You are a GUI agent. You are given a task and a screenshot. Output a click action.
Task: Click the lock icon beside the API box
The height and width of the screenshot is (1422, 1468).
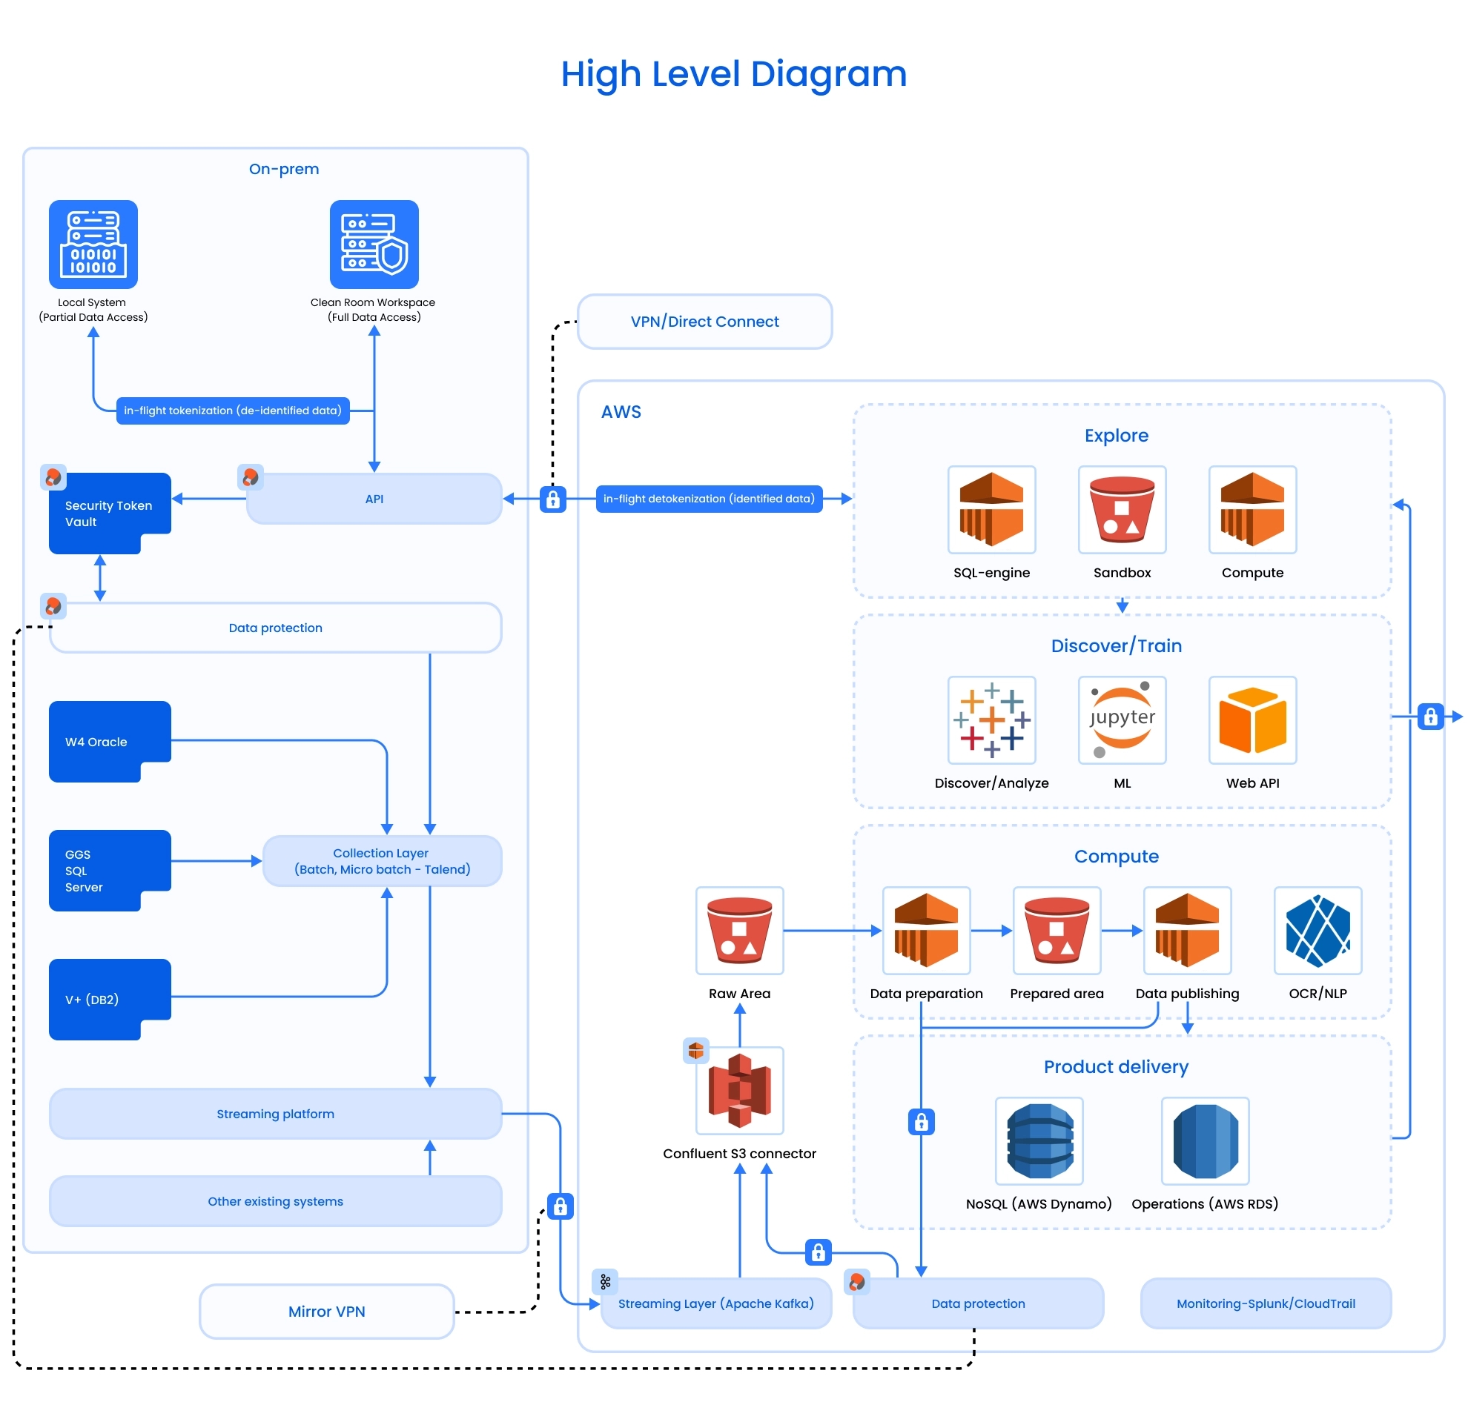553,499
